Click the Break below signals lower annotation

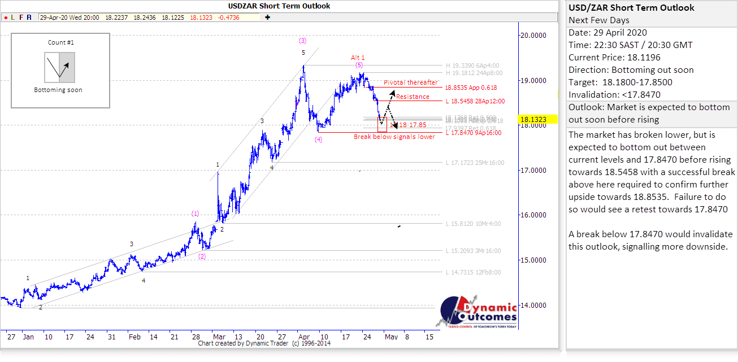pyautogui.click(x=394, y=137)
